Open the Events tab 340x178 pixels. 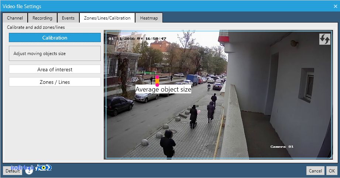pos(68,18)
